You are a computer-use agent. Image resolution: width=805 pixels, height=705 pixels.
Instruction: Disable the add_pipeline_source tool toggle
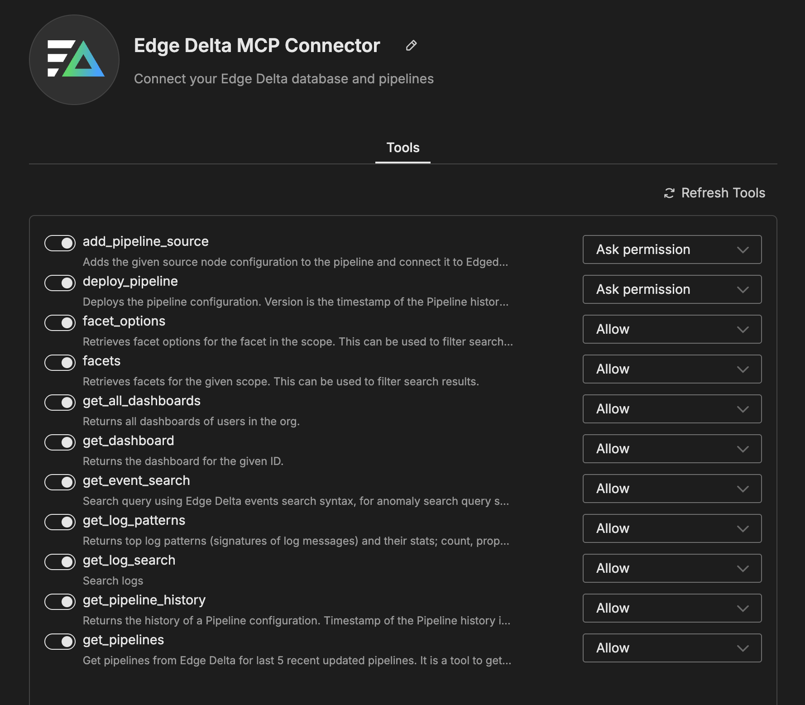point(60,243)
